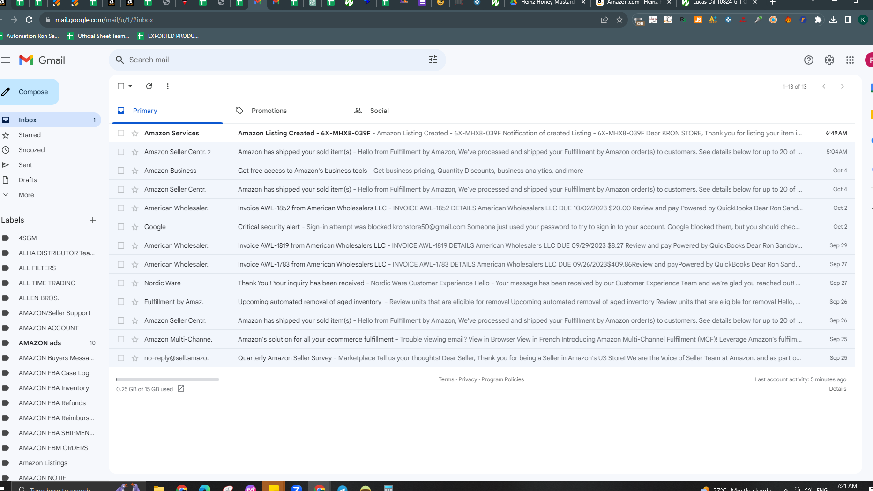Star the Amazon Services email
This screenshot has height=491, width=873.
[x=135, y=133]
